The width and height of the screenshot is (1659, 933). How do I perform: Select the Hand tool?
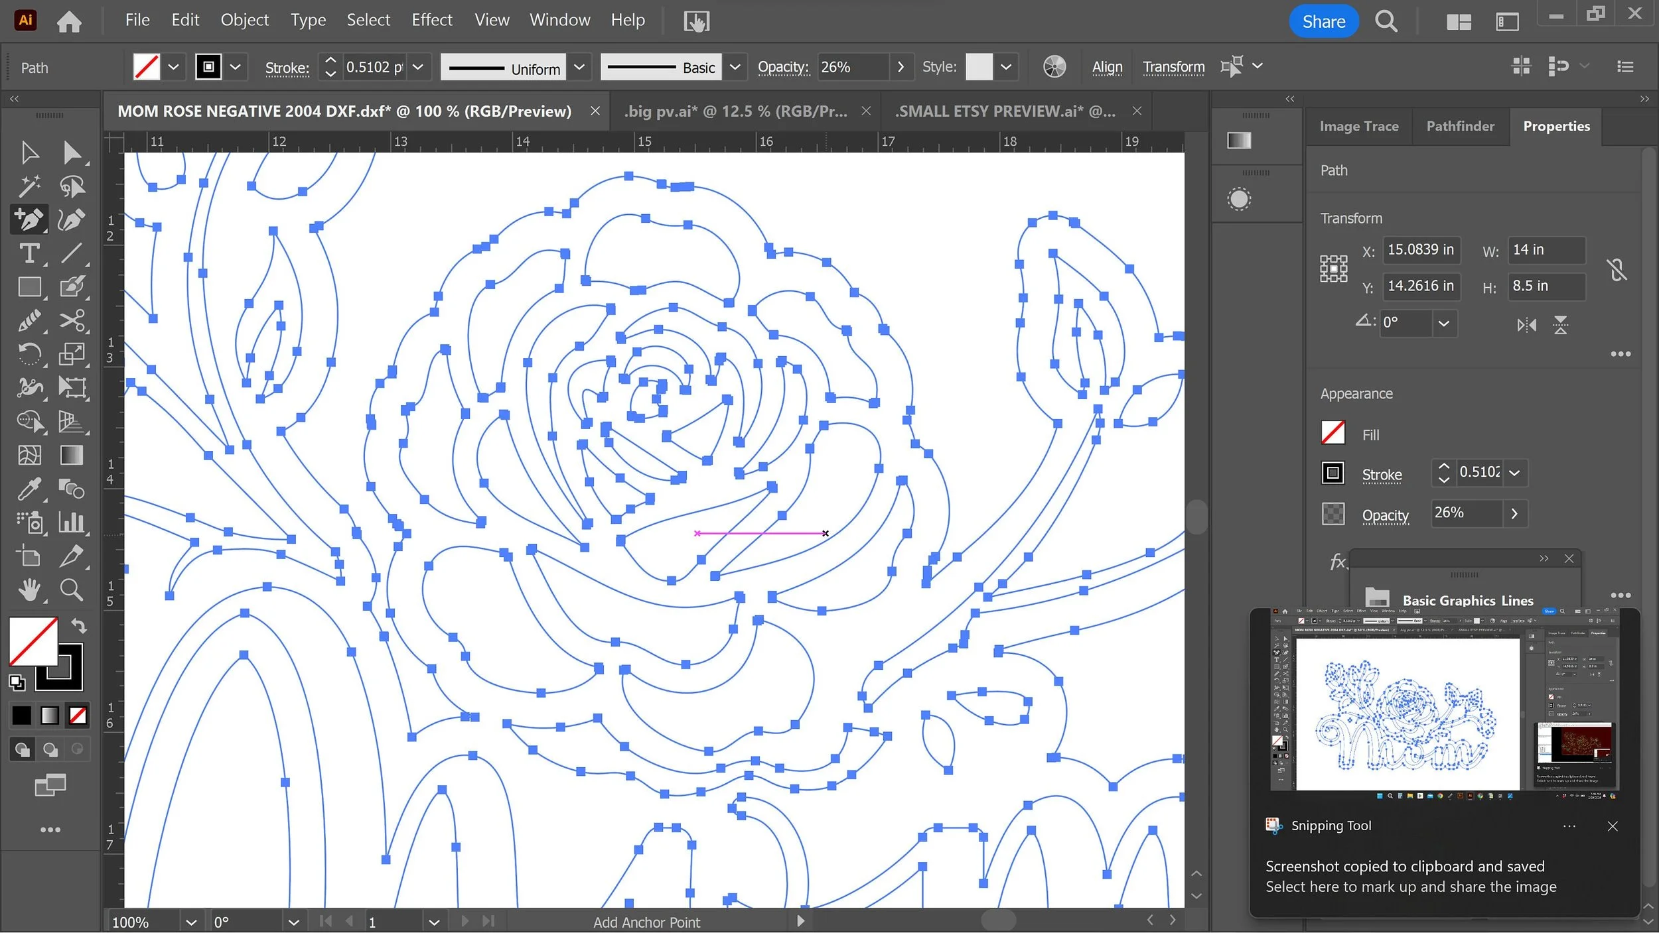(x=29, y=590)
